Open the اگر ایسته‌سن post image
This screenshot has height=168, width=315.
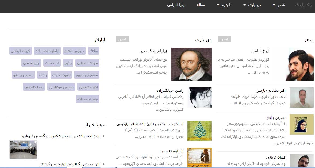coord(199,158)
